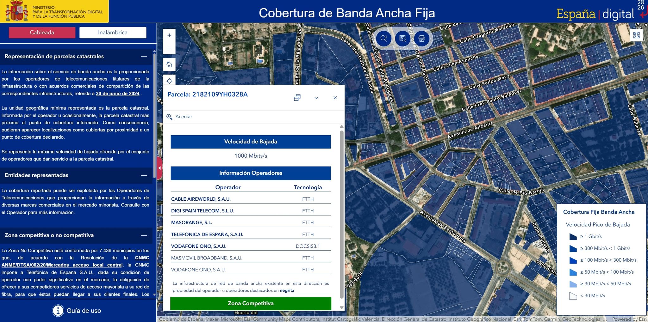Select CABLE AIREWORLD, S.A.U. operator row

(x=251, y=199)
